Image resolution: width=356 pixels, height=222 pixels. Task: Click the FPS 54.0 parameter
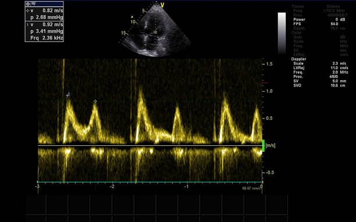click(316, 24)
